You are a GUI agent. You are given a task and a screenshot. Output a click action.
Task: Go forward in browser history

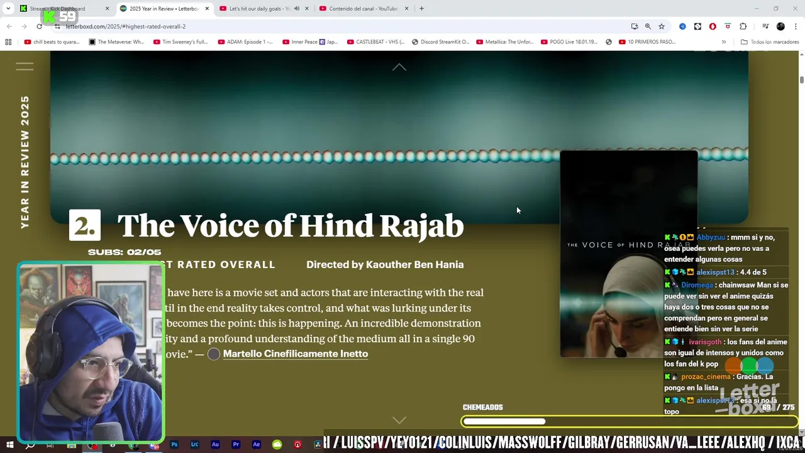tap(24, 26)
